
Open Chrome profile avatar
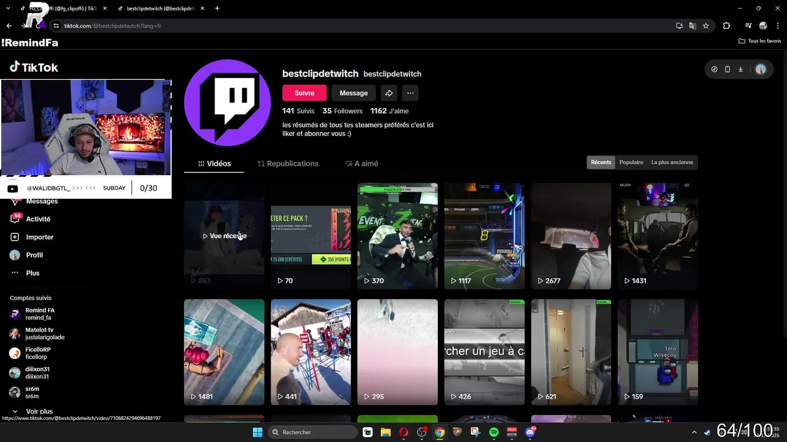tap(763, 26)
